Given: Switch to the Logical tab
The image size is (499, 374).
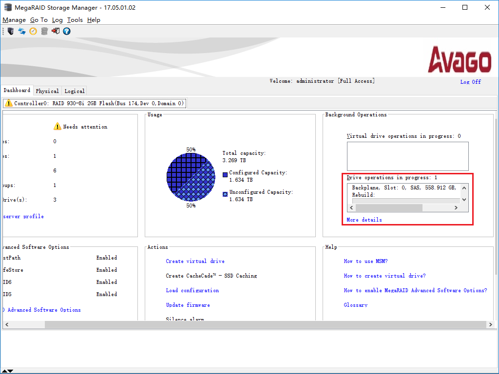Looking at the screenshot, I should pyautogui.click(x=75, y=91).
